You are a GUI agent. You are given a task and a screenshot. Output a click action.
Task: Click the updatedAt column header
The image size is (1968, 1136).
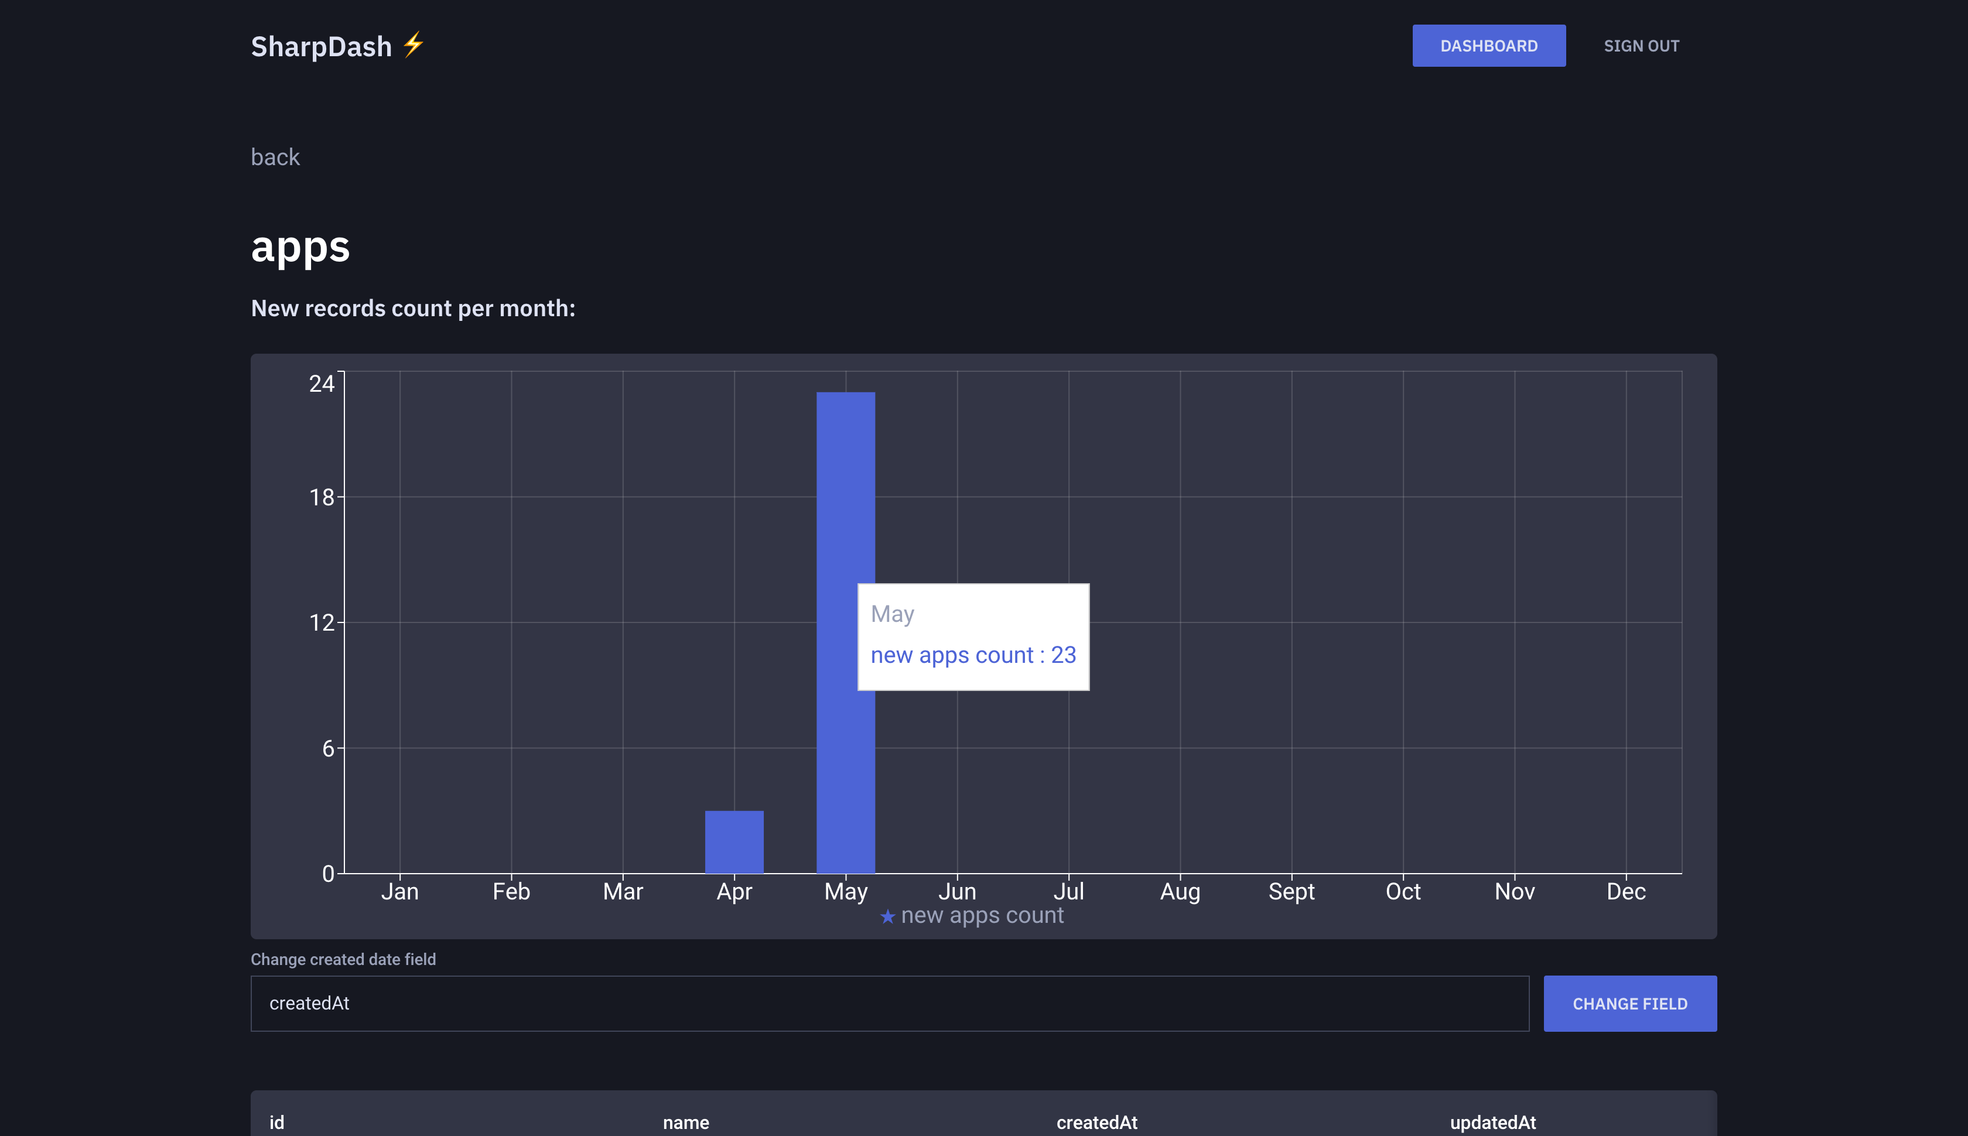(1492, 1122)
